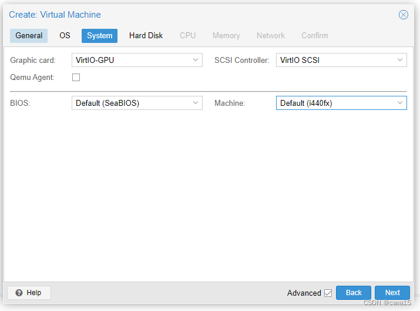Click the Default (SeaBIOS) field
Image resolution: width=420 pixels, height=311 pixels.
pos(130,103)
